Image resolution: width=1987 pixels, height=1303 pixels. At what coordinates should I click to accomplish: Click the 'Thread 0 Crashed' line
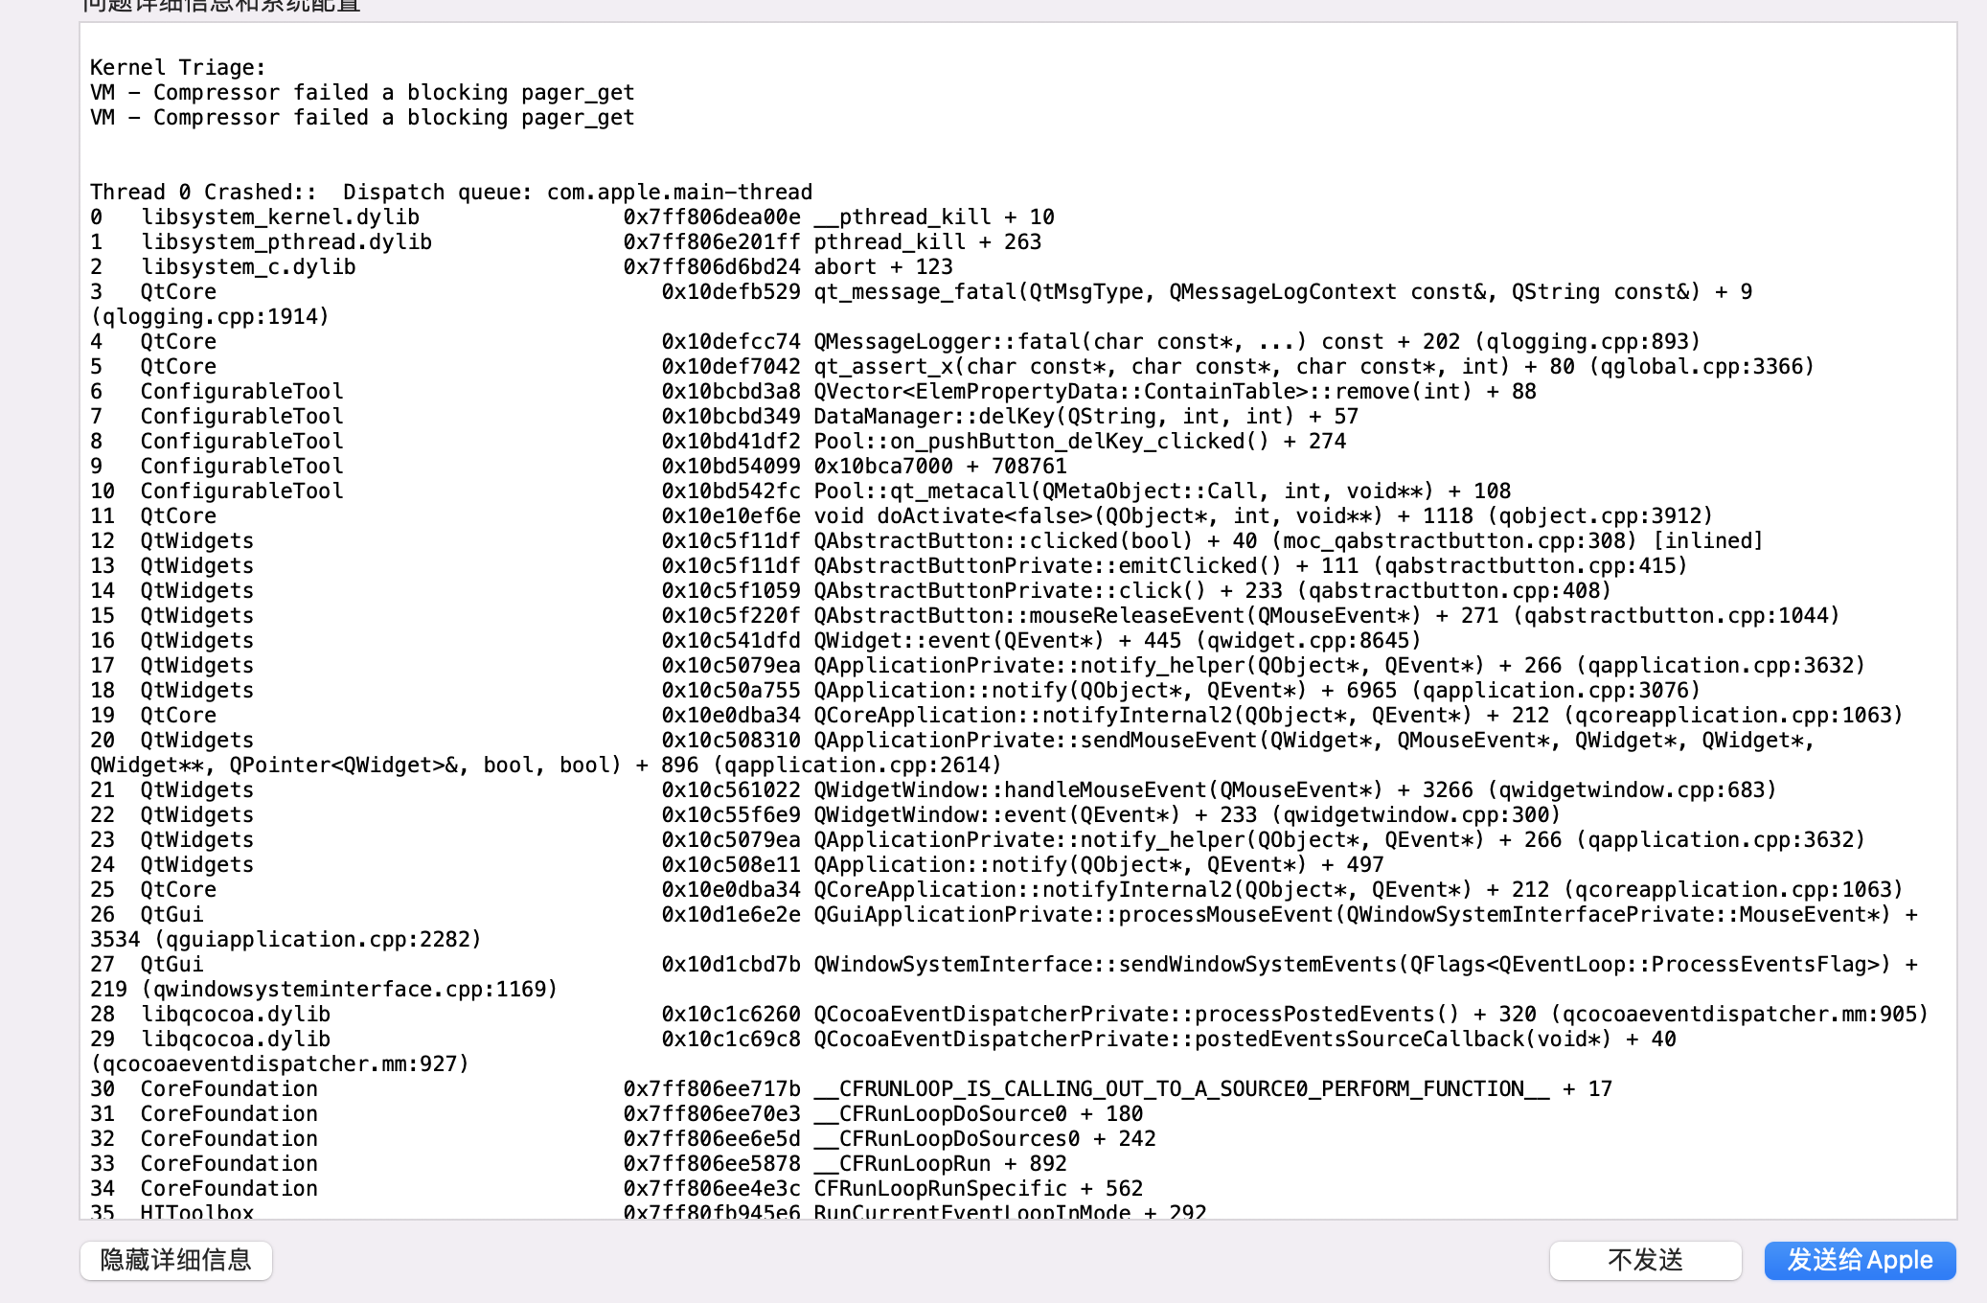click(x=451, y=192)
